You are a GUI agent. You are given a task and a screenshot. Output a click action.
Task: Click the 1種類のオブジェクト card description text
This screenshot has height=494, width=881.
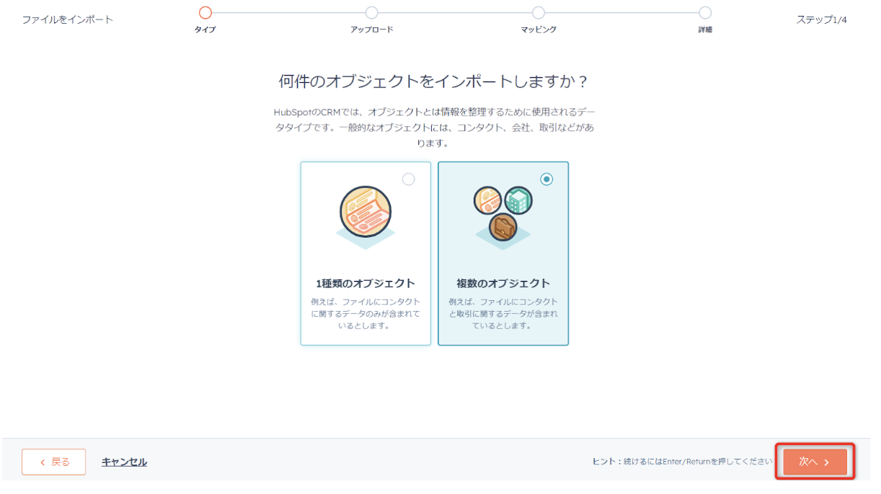[x=366, y=313]
